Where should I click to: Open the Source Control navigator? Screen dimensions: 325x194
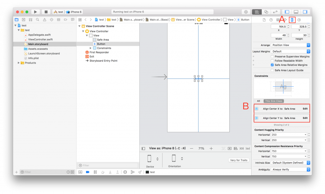point(23,20)
